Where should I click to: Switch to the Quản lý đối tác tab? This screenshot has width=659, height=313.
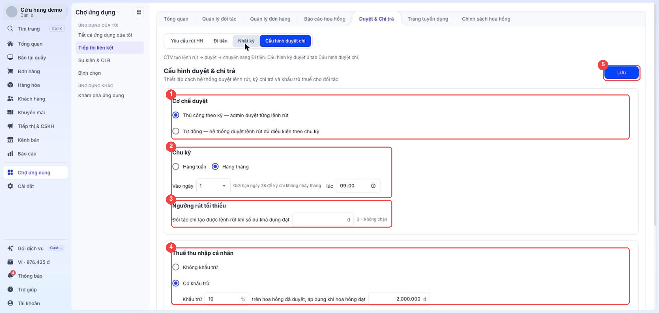coord(219,19)
